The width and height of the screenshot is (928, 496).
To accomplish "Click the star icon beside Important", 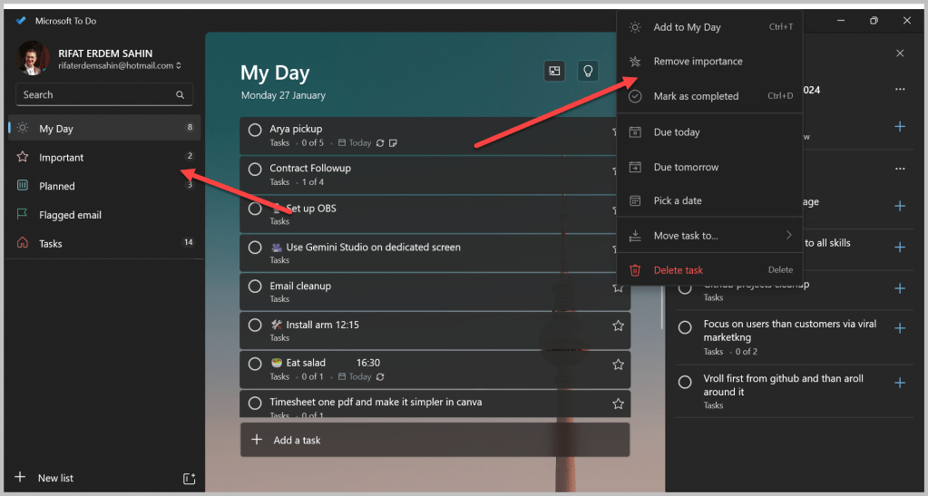I will [23, 157].
